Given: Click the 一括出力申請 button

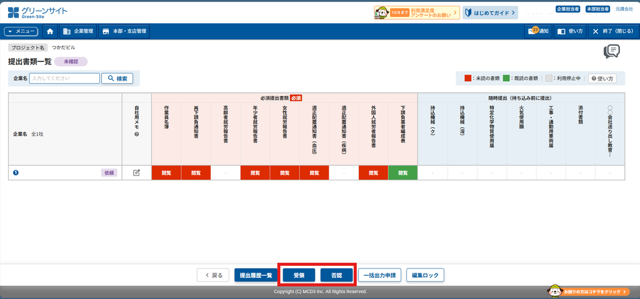Looking at the screenshot, I should 379,275.
